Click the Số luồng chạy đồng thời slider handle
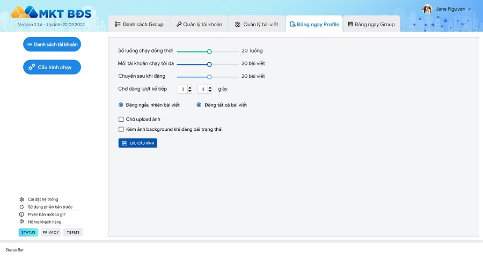Viewport: 483px width, 259px height. coord(209,51)
